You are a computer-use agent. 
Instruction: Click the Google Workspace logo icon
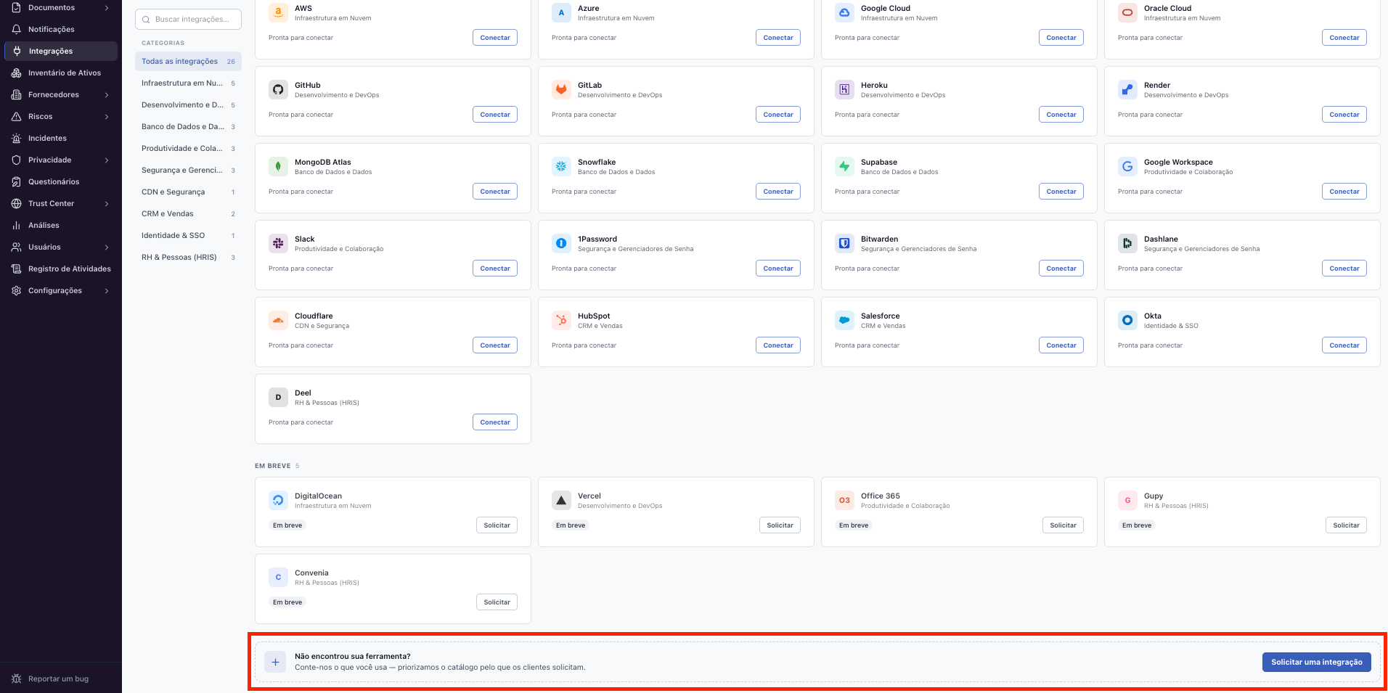[x=1127, y=167]
